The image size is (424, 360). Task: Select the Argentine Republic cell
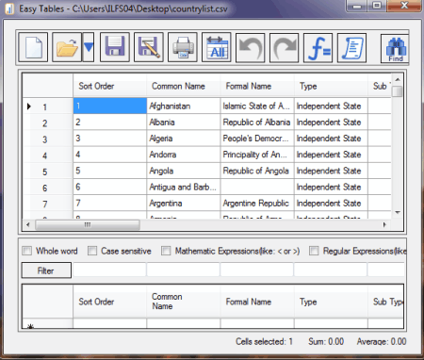(x=257, y=204)
